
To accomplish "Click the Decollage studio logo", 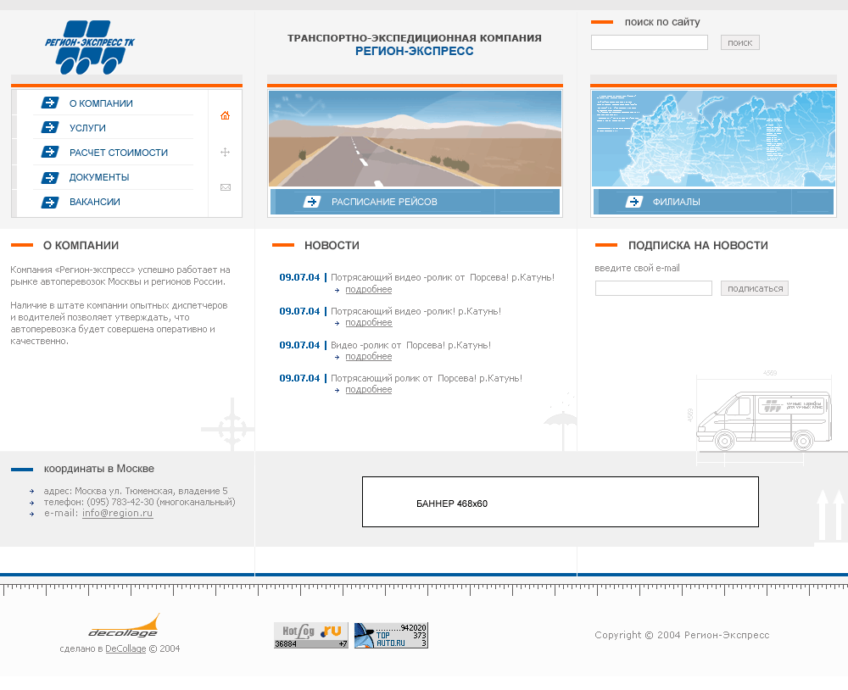I will pos(124,626).
